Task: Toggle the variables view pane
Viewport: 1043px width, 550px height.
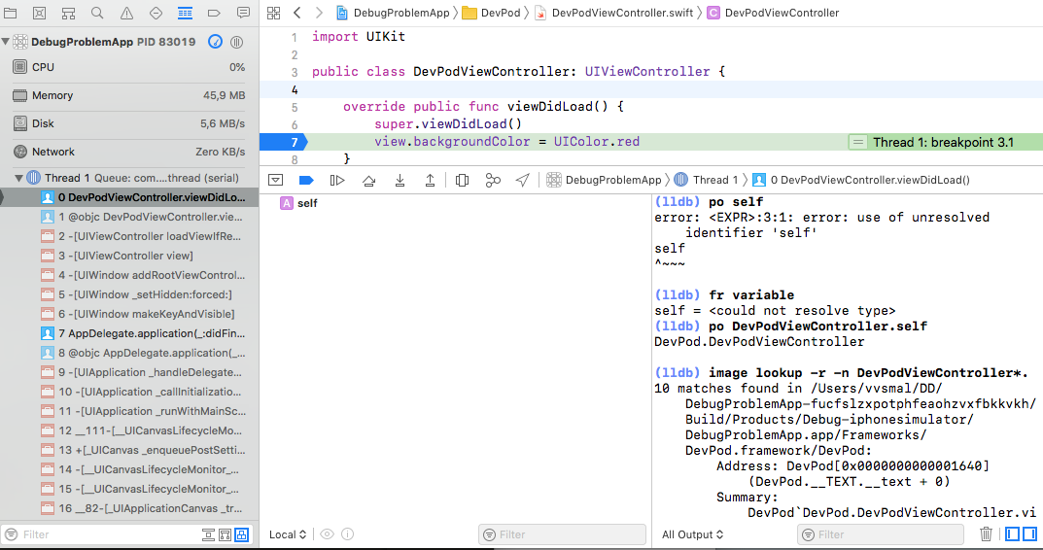Action: click(x=1013, y=534)
